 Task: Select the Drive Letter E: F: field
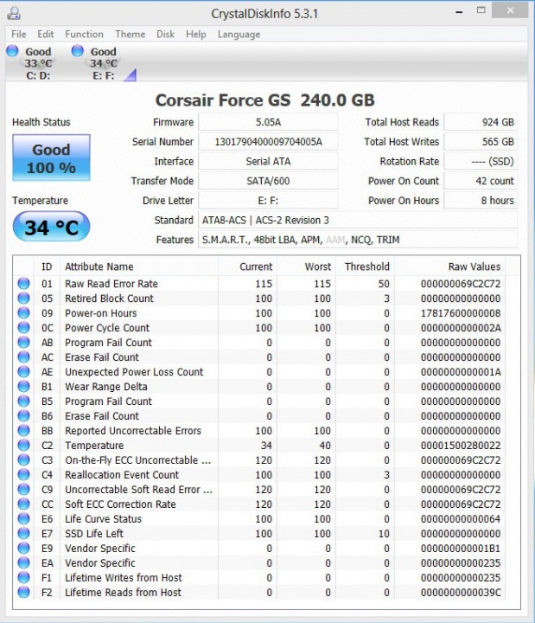click(268, 201)
